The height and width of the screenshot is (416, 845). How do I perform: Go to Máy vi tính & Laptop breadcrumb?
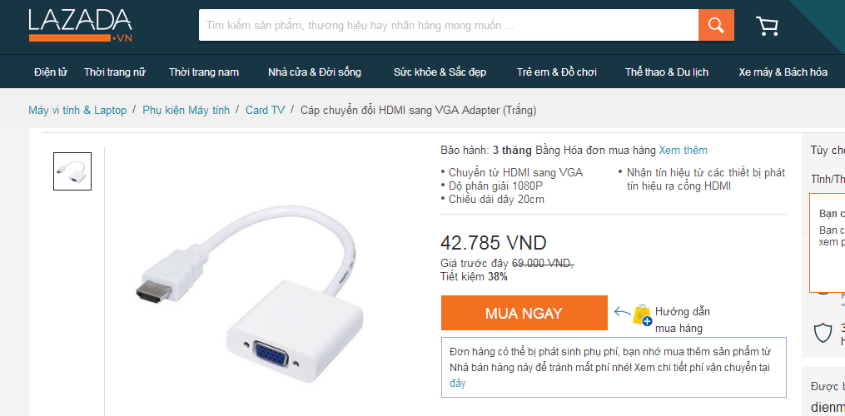point(77,111)
